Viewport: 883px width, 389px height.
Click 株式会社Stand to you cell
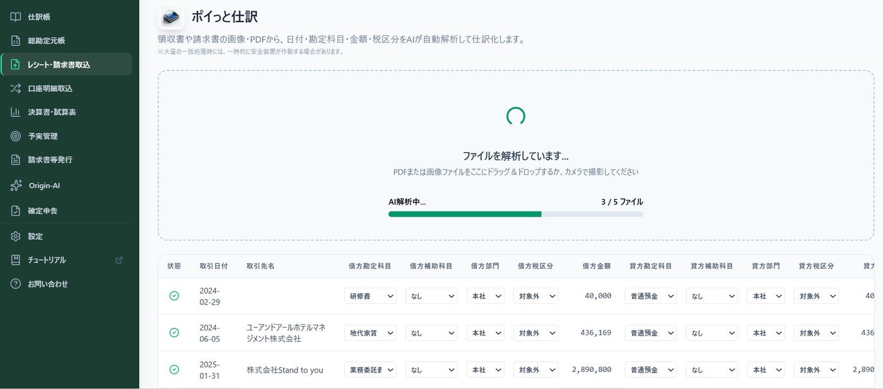[x=284, y=370]
